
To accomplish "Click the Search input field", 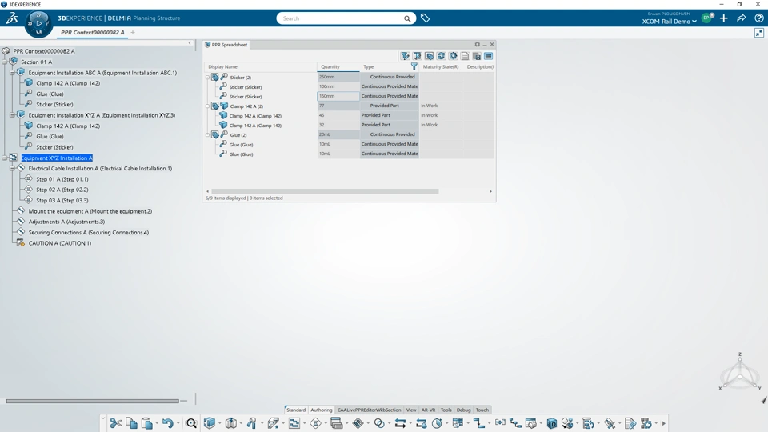I will coord(342,18).
